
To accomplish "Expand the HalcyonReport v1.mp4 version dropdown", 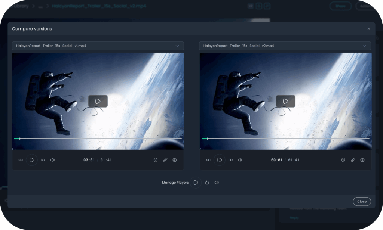I will coord(98,46).
